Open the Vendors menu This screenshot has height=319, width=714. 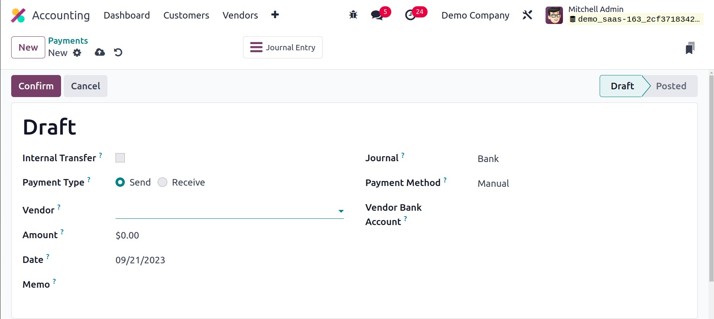click(x=240, y=15)
